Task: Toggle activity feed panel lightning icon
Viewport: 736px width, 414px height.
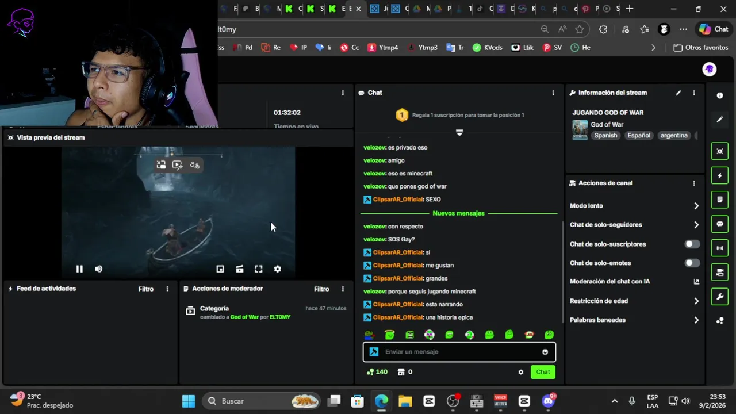Action: point(720,175)
